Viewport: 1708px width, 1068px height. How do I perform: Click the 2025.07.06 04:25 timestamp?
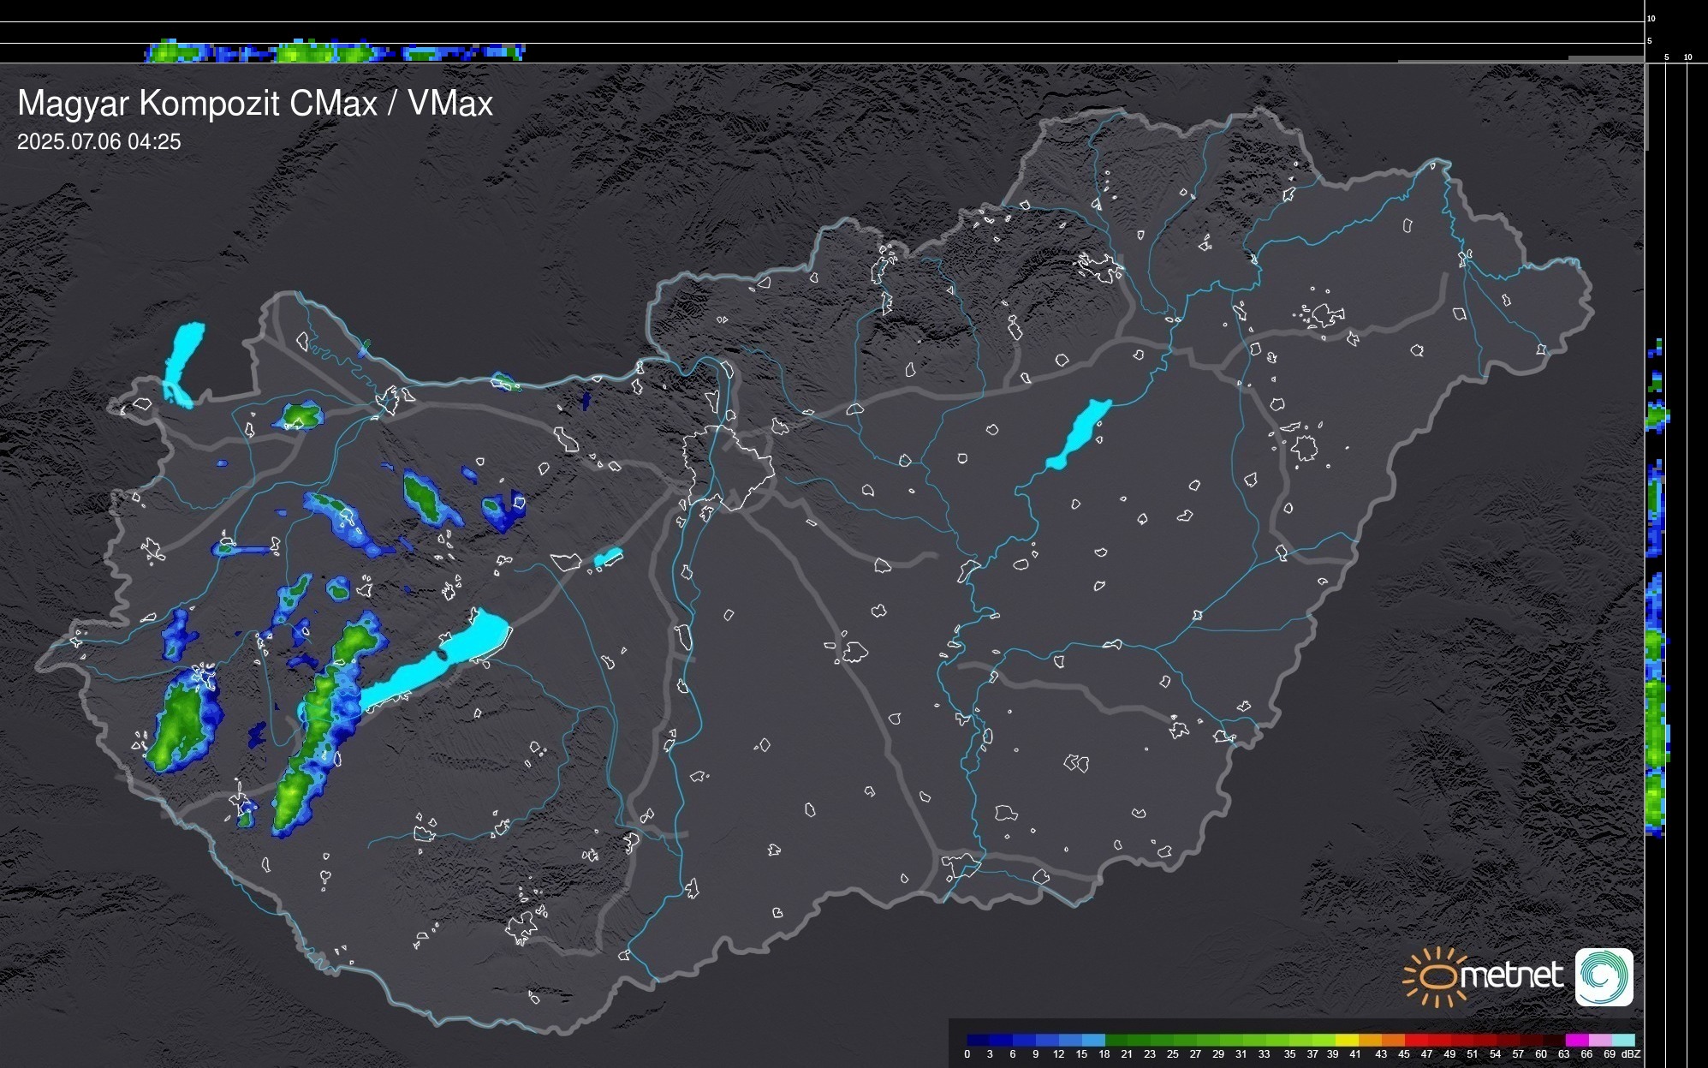[x=99, y=142]
